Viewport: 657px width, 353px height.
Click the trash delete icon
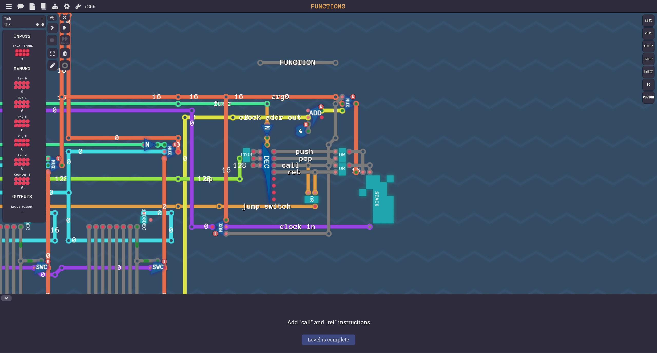[65, 53]
